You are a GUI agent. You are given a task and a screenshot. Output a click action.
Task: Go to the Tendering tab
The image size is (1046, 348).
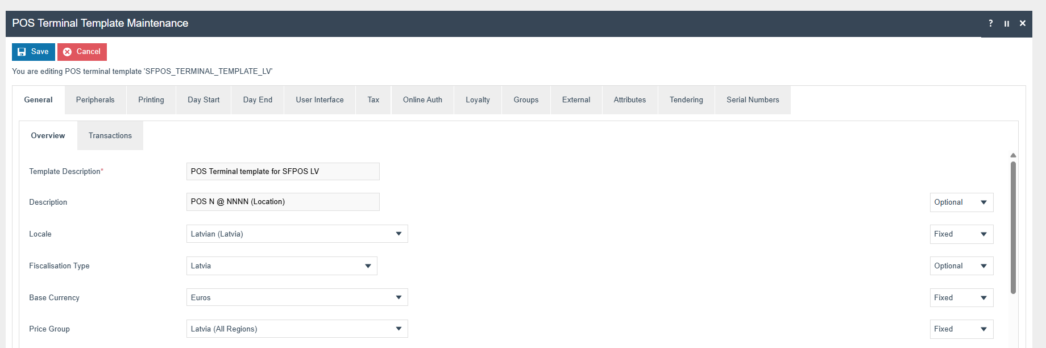click(686, 100)
